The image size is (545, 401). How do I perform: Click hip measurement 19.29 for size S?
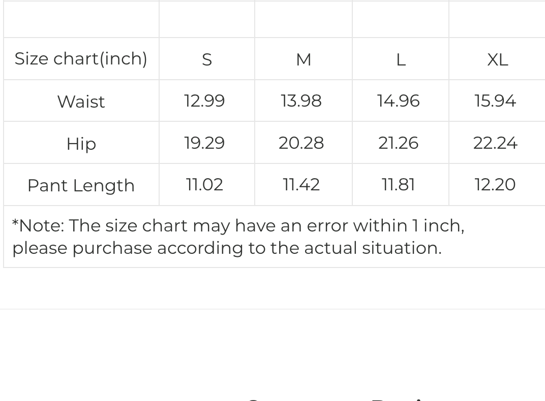point(204,143)
